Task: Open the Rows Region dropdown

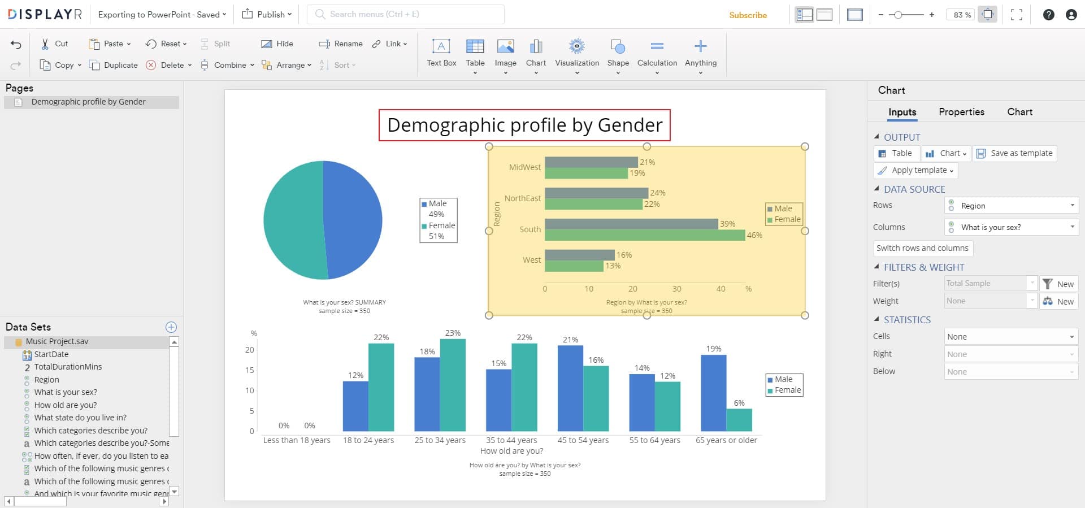Action: coord(1011,206)
